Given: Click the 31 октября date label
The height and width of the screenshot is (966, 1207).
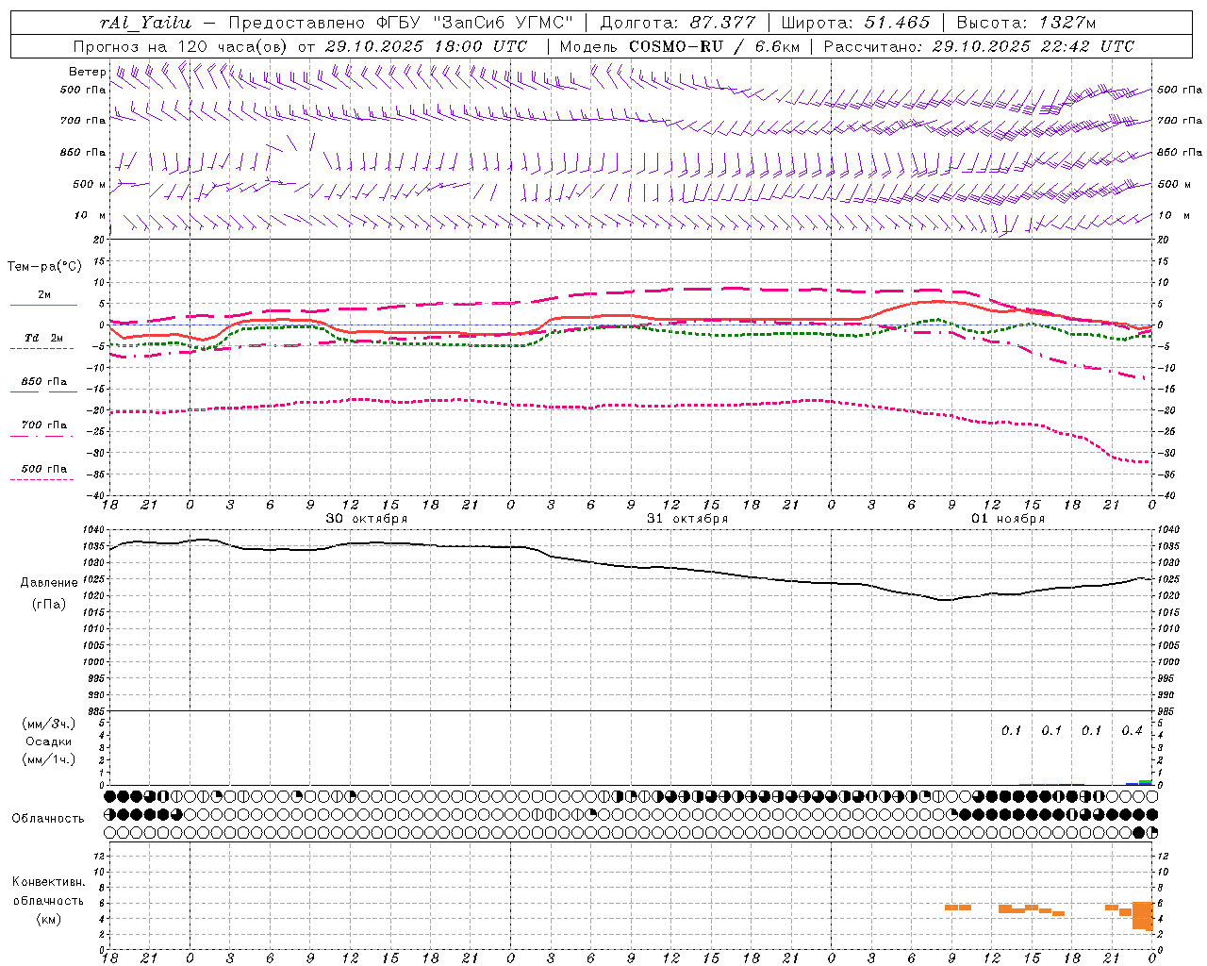Looking at the screenshot, I should pos(687,519).
